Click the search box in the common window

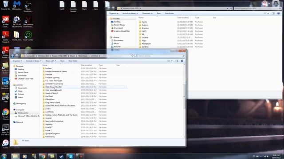tap(161, 56)
